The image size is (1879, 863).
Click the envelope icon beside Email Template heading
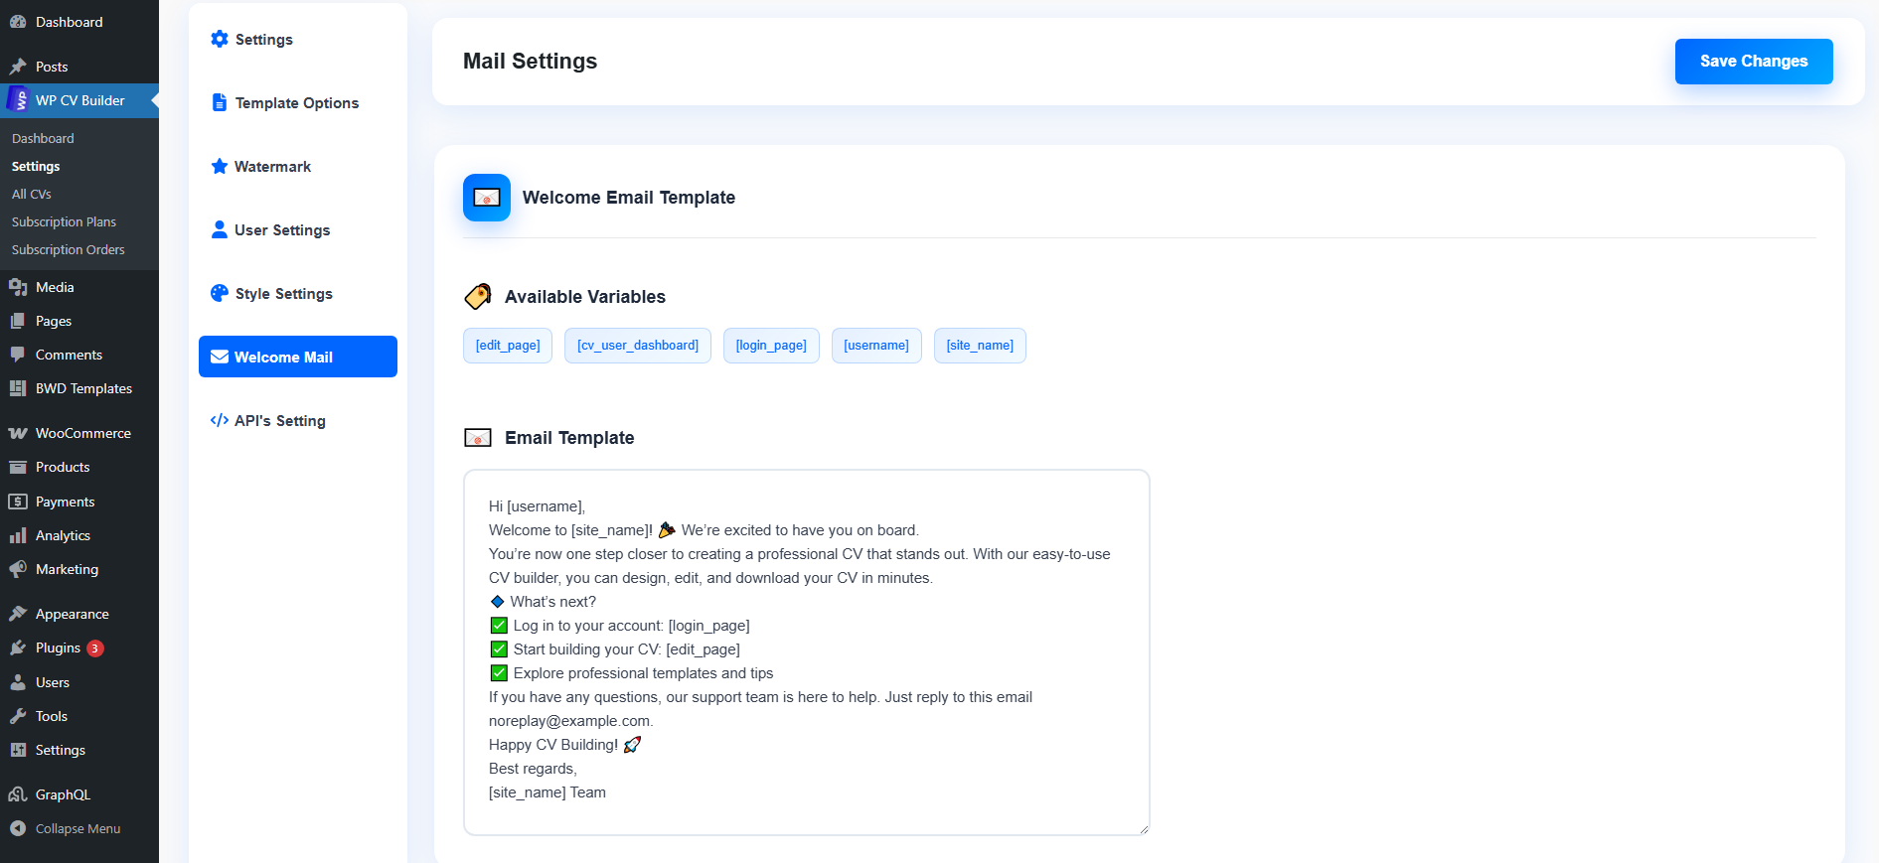[478, 437]
